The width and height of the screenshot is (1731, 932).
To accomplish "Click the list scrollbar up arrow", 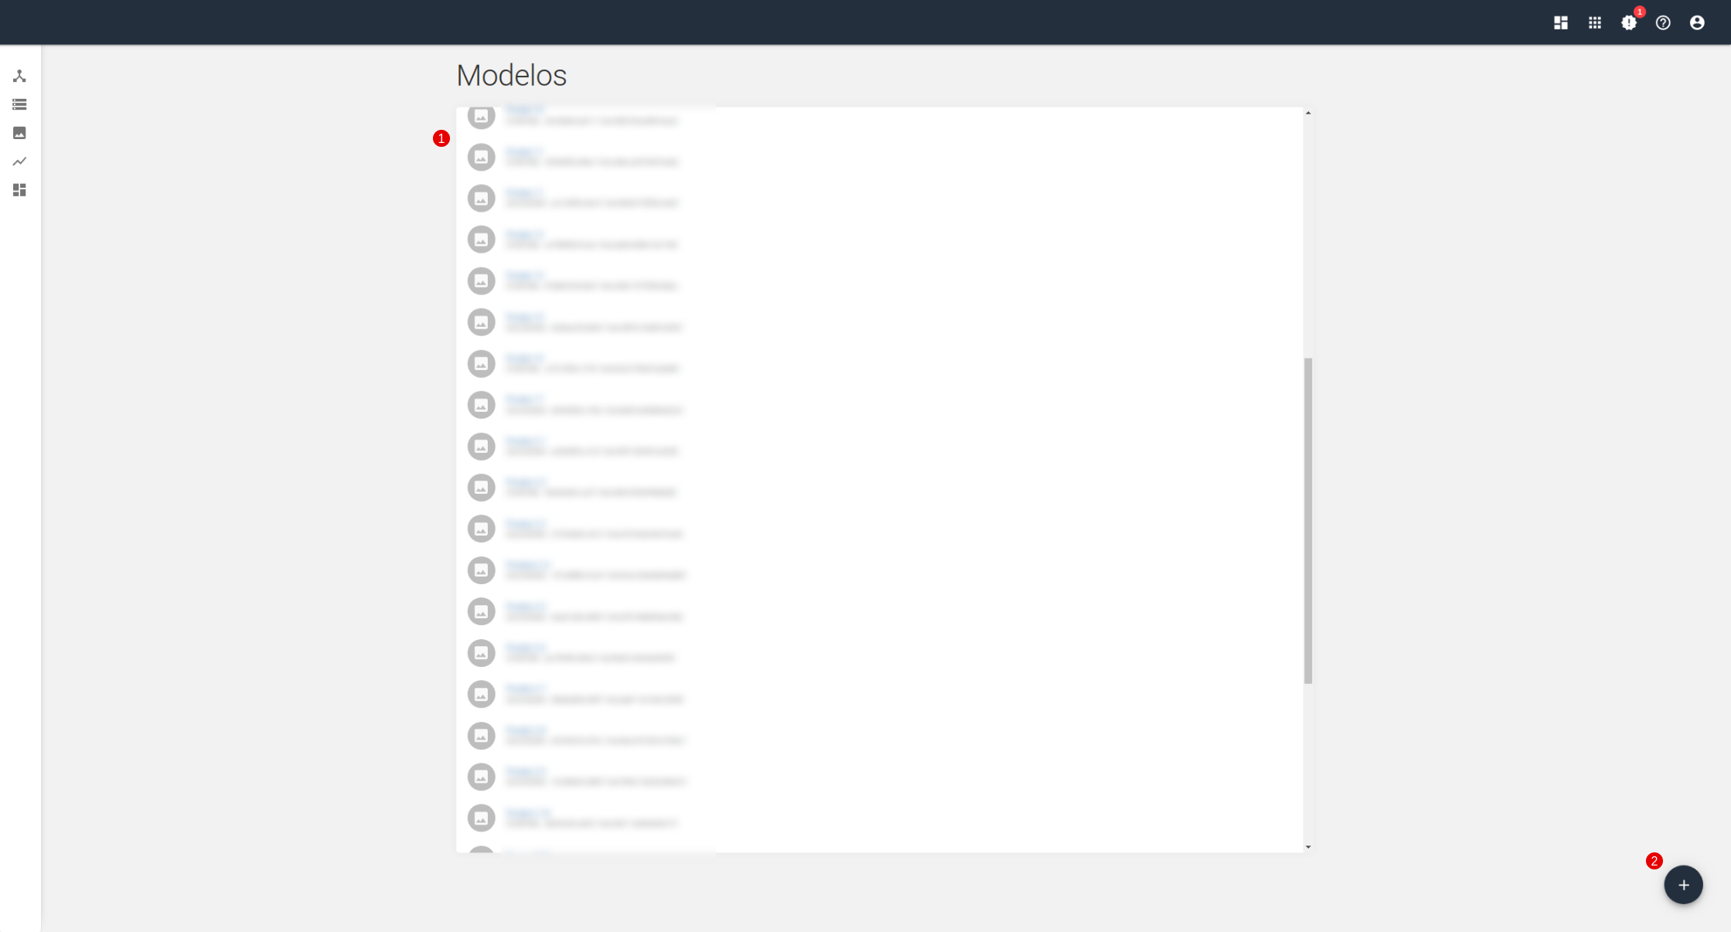I will (1308, 114).
